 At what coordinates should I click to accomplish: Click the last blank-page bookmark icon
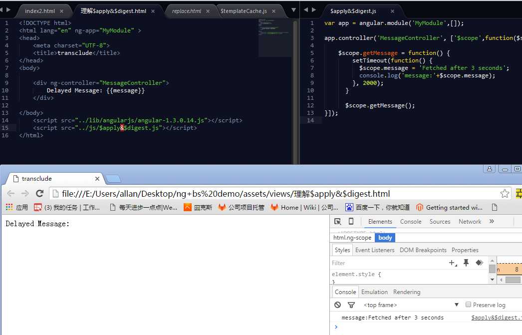pos(495,208)
